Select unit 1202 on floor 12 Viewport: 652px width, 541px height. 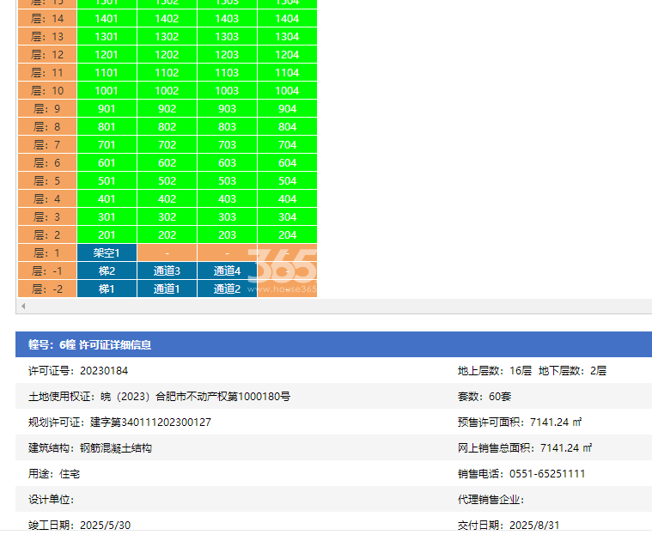[168, 54]
